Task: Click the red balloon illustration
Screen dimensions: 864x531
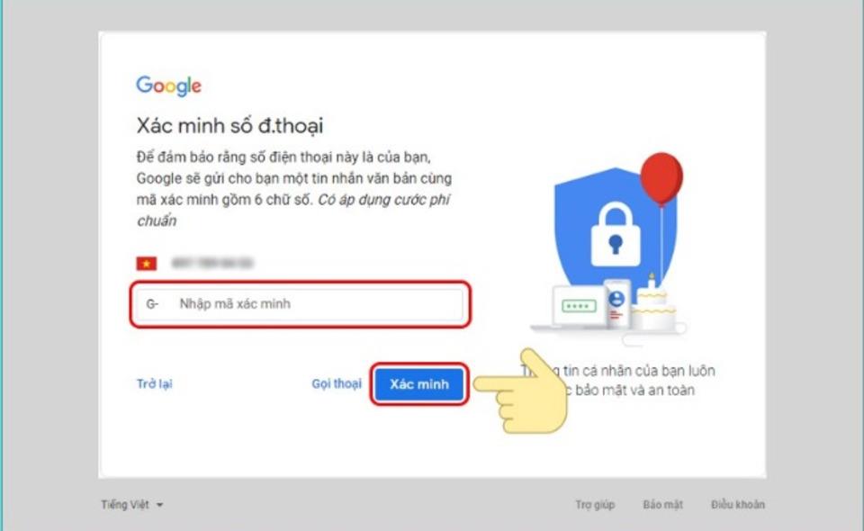Action: tap(661, 180)
